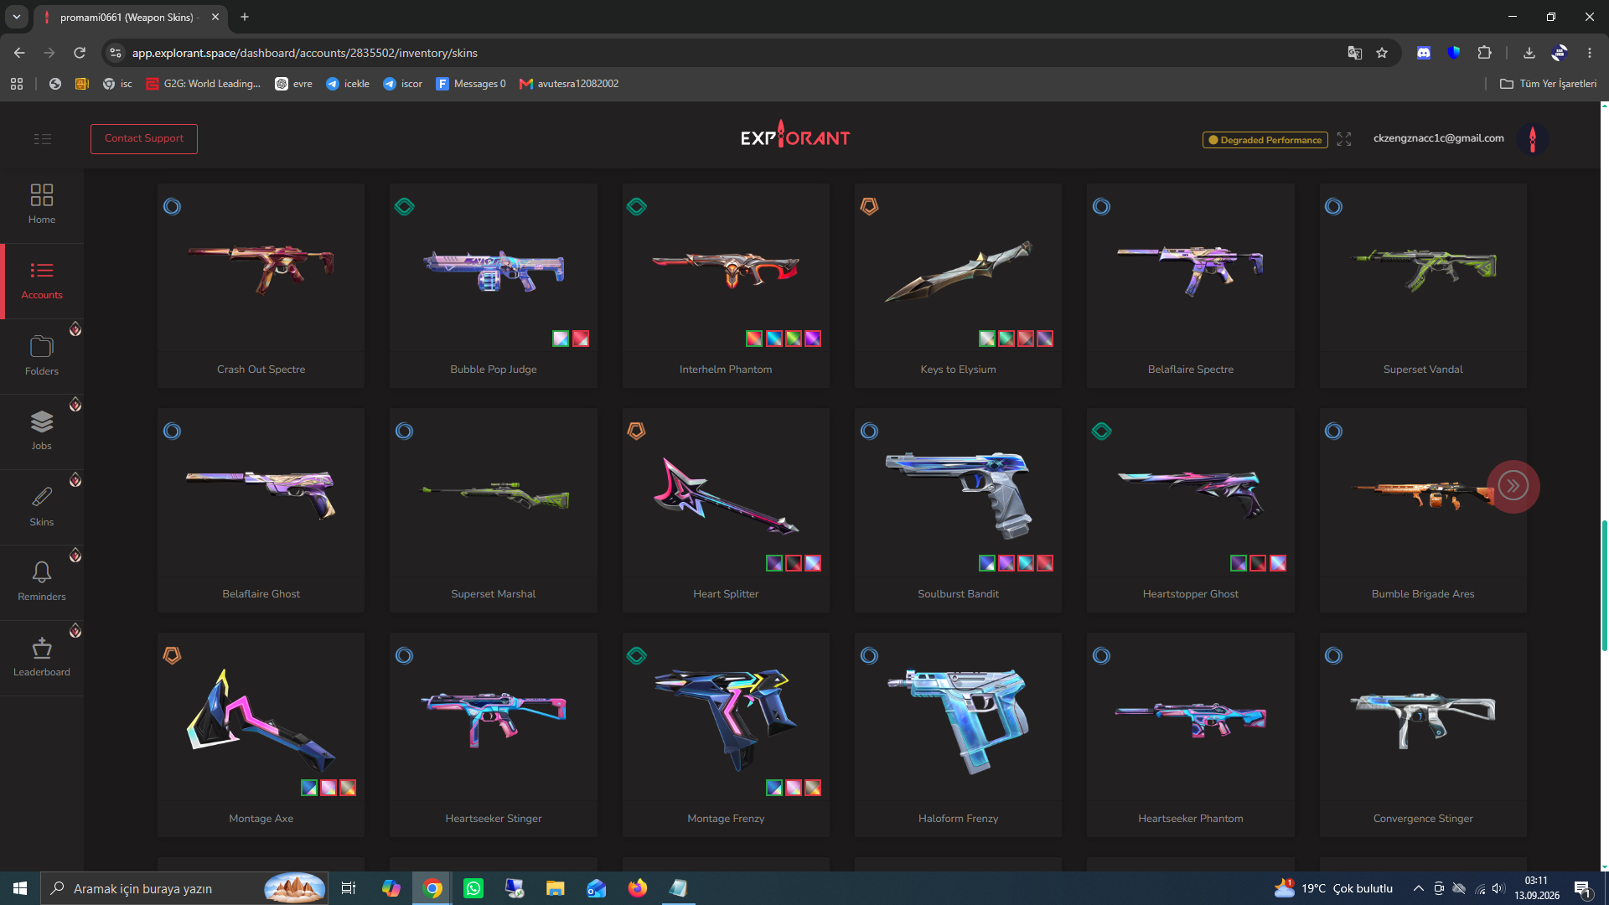The height and width of the screenshot is (905, 1609).
Task: Bookmark this page with the star icon
Action: pyautogui.click(x=1382, y=53)
